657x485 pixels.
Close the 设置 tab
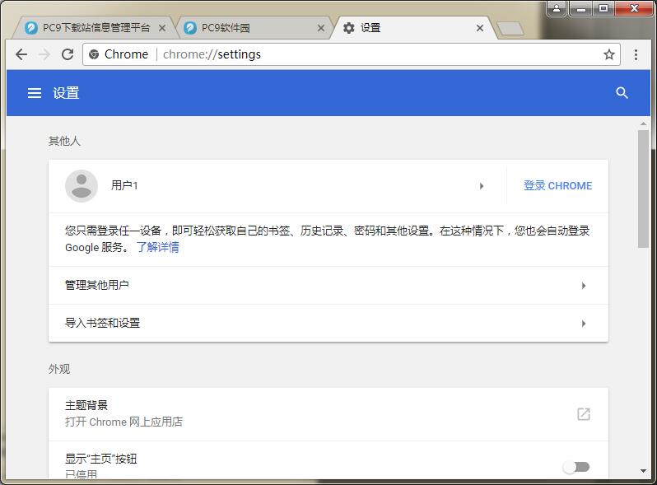point(480,28)
